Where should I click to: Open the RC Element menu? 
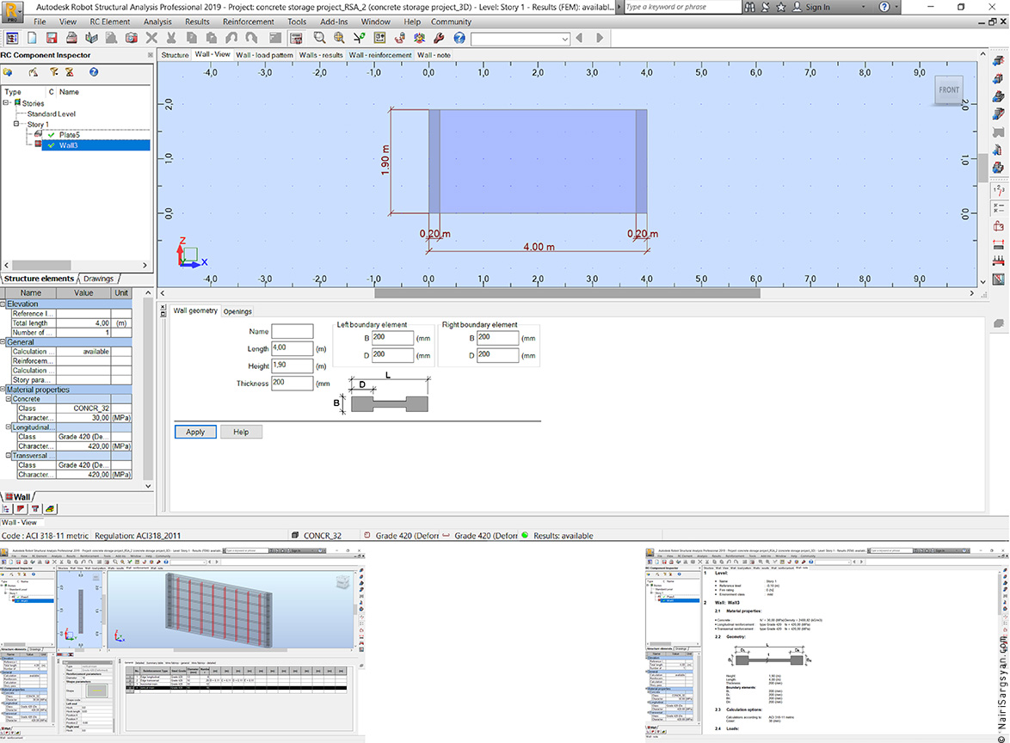(x=109, y=21)
